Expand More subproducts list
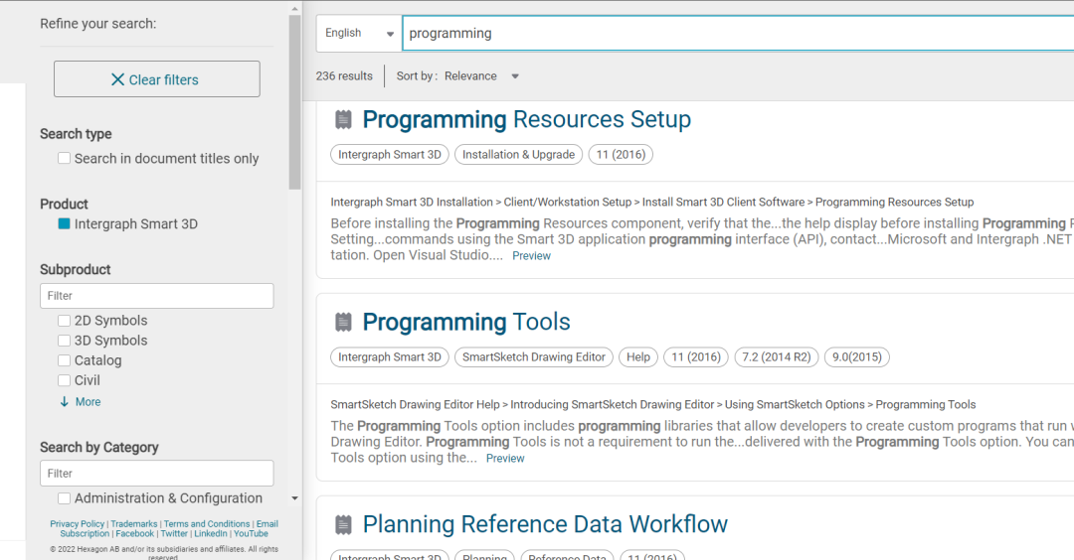Viewport: 1074px width, 560px height. [81, 402]
